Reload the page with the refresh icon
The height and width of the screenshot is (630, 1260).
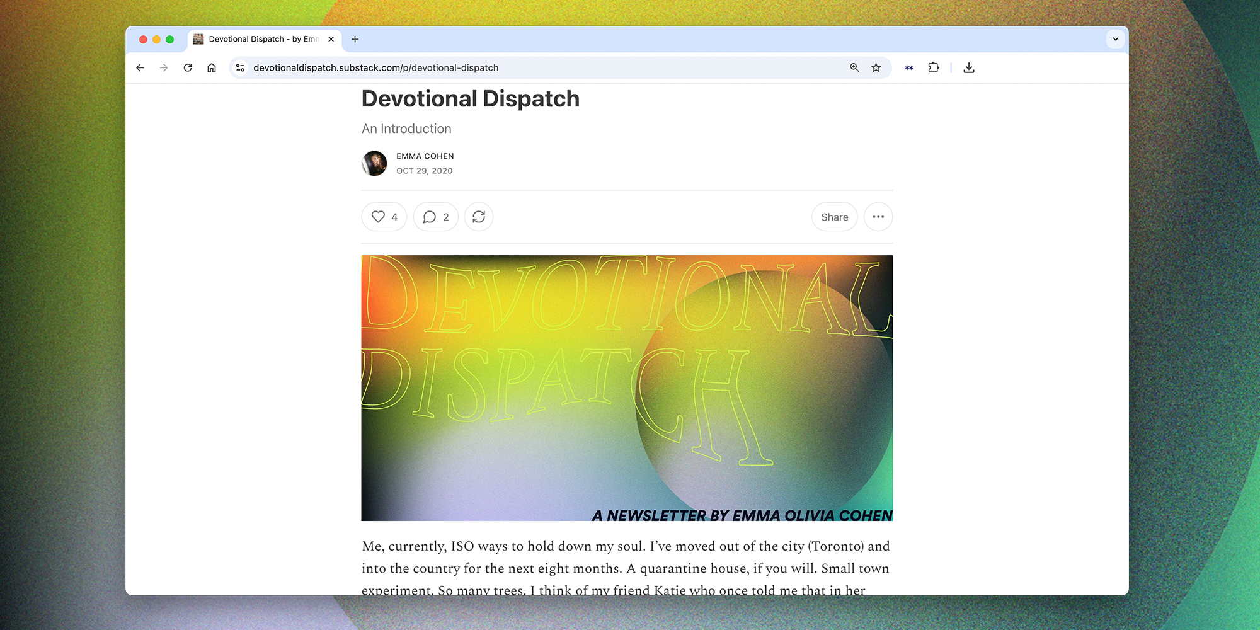pos(188,67)
